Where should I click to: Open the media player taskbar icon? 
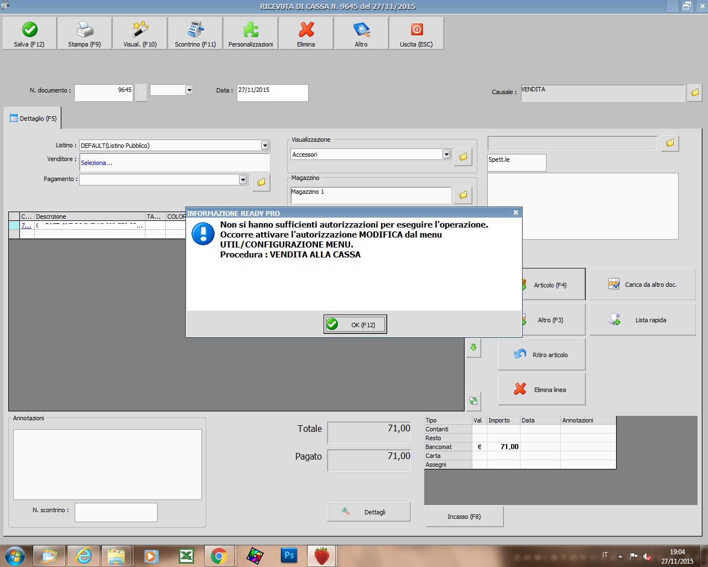[151, 555]
